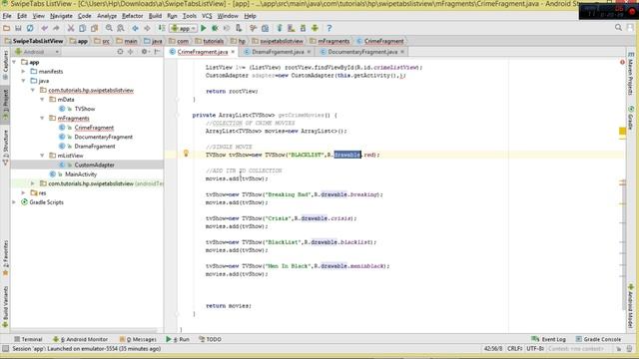The height and width of the screenshot is (359, 639).
Task: Open the Gradle Console
Action: point(598,339)
